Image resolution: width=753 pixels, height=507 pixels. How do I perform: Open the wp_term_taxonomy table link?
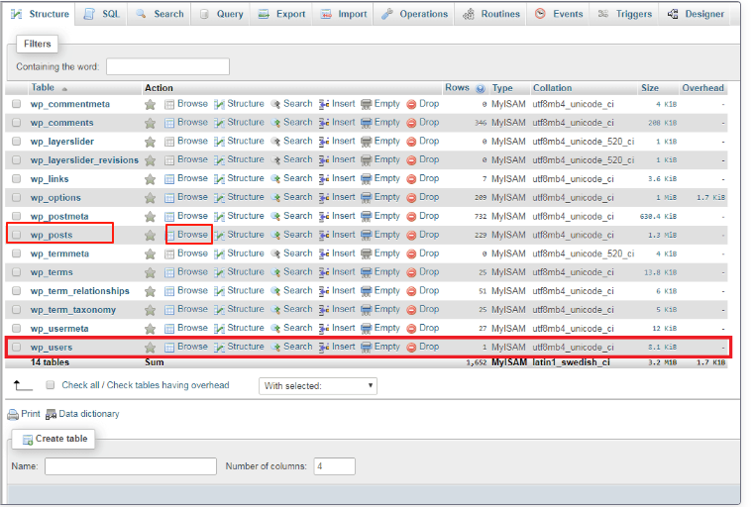click(73, 310)
